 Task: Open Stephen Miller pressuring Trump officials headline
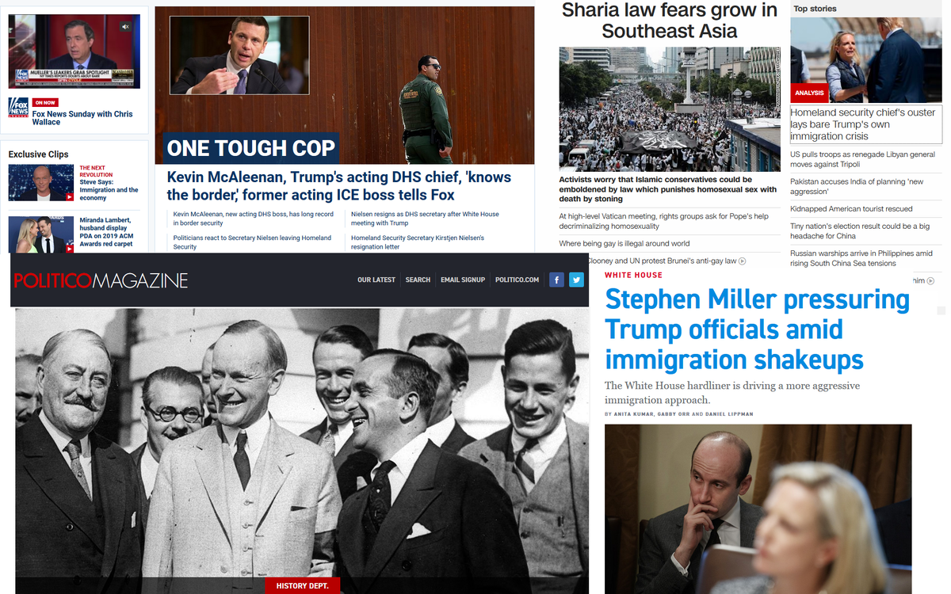pos(757,329)
